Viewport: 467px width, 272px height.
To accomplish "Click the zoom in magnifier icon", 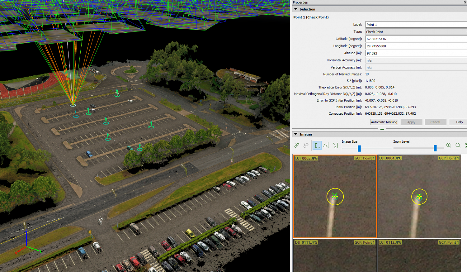I will pyautogui.click(x=449, y=145).
